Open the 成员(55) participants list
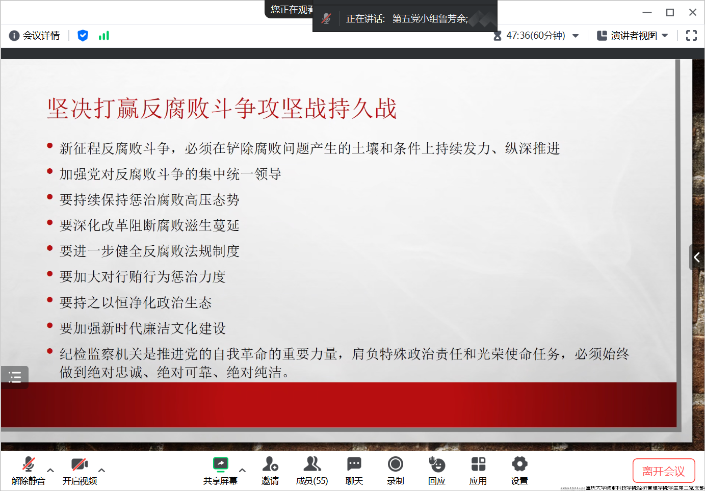Viewport: 705px width, 491px height. (x=312, y=470)
